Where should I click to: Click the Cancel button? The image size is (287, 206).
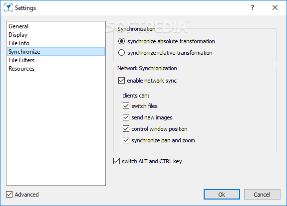point(262,195)
